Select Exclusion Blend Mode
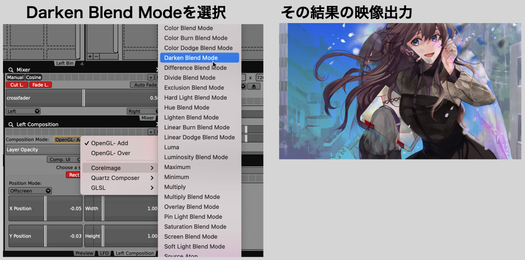 pos(200,88)
